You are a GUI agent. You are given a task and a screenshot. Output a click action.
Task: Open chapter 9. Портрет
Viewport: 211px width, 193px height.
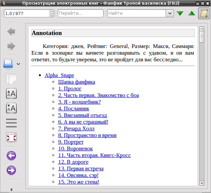pos(71,142)
